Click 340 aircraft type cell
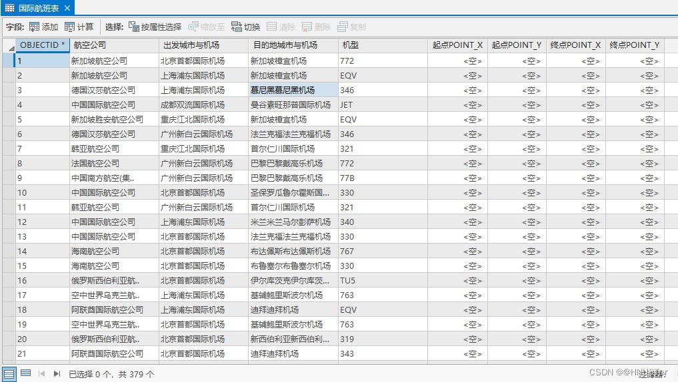The image size is (678, 382). click(x=383, y=222)
